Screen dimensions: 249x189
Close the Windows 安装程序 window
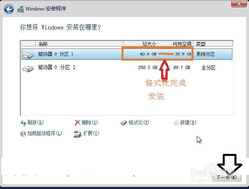pyautogui.click(x=239, y=4)
